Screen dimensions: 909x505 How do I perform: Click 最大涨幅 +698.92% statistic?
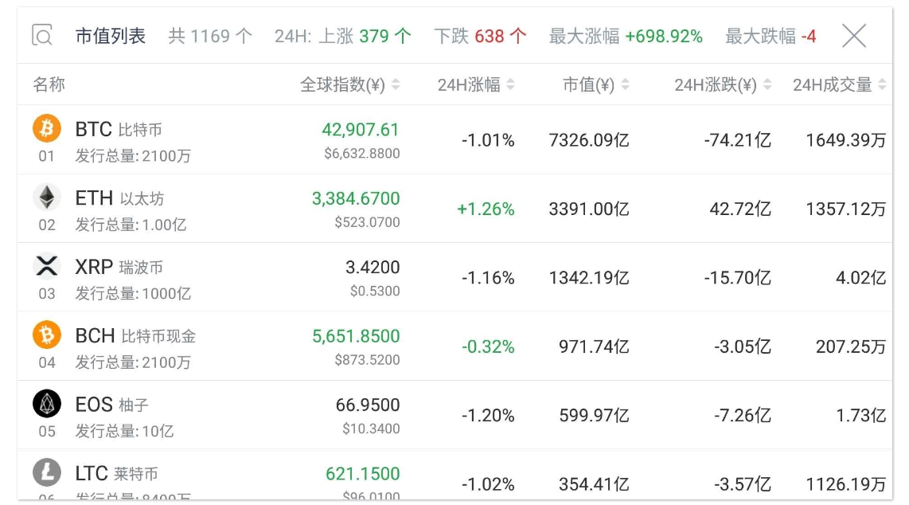pos(626,36)
